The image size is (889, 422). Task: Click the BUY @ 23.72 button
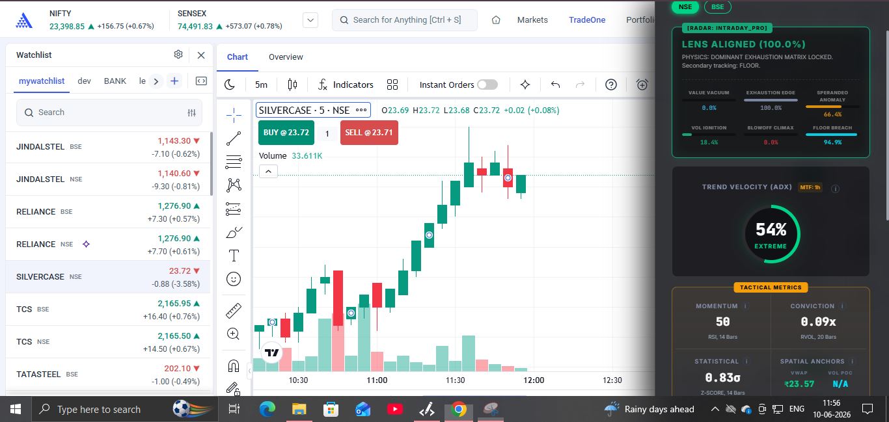[286, 133]
